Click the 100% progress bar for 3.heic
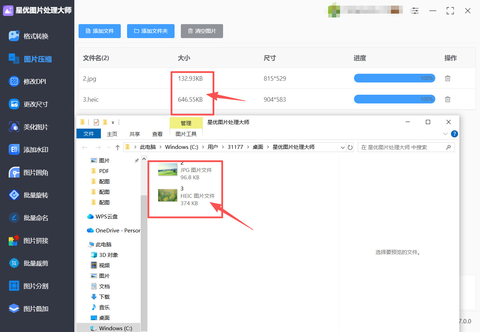Screen dimensions: 480x332 394,99
